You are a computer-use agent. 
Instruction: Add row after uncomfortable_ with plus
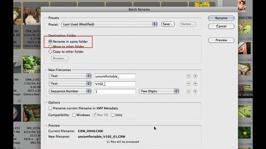click(195, 76)
